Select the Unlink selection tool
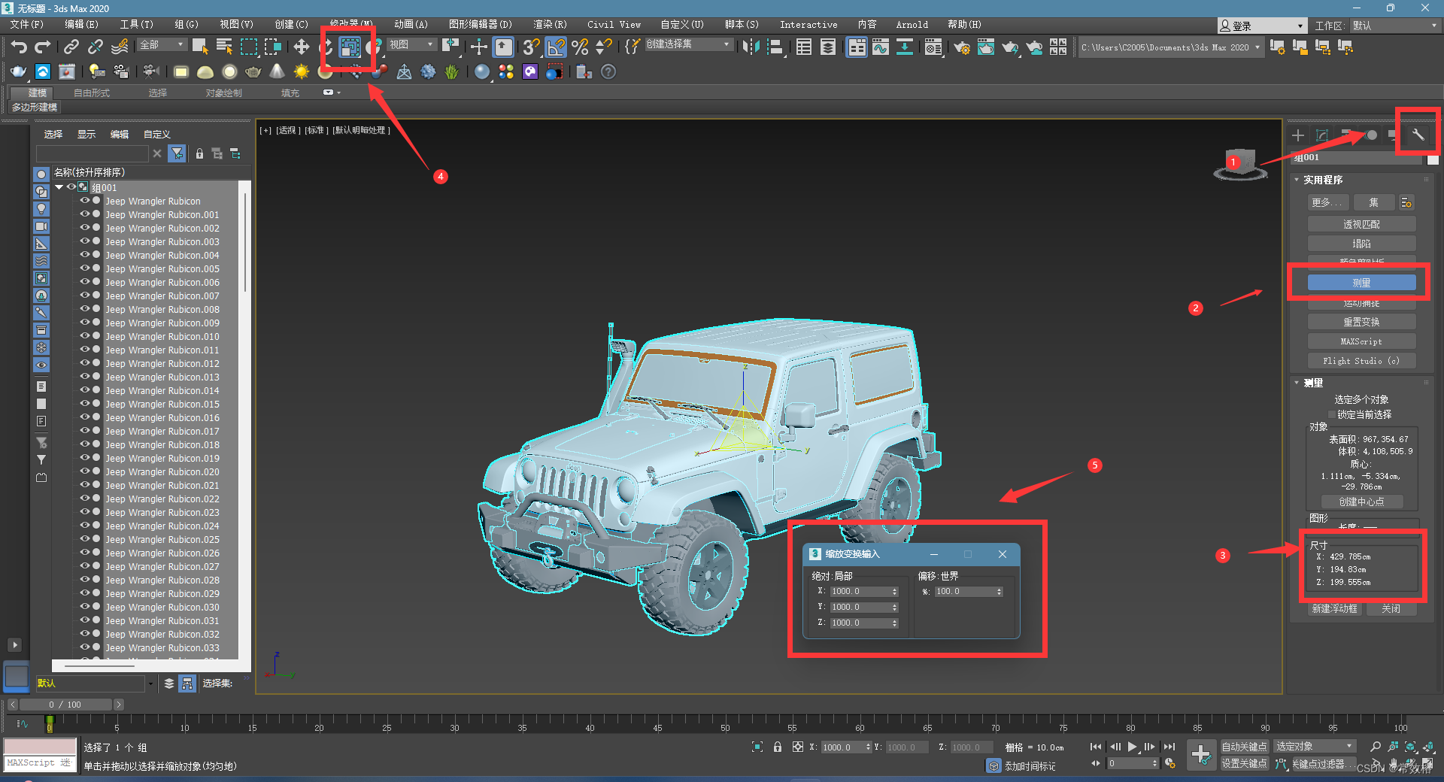 (x=95, y=47)
